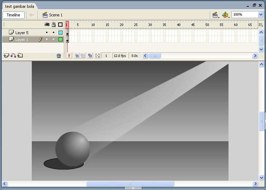266x190 pixels.
Task: Click the layers scroll down arrow
Action: [x=261, y=49]
